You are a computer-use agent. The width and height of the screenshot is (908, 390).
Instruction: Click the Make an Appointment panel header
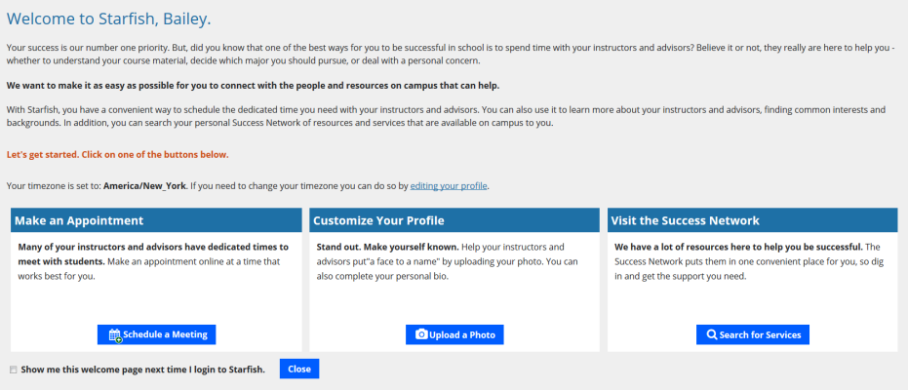[x=156, y=220]
